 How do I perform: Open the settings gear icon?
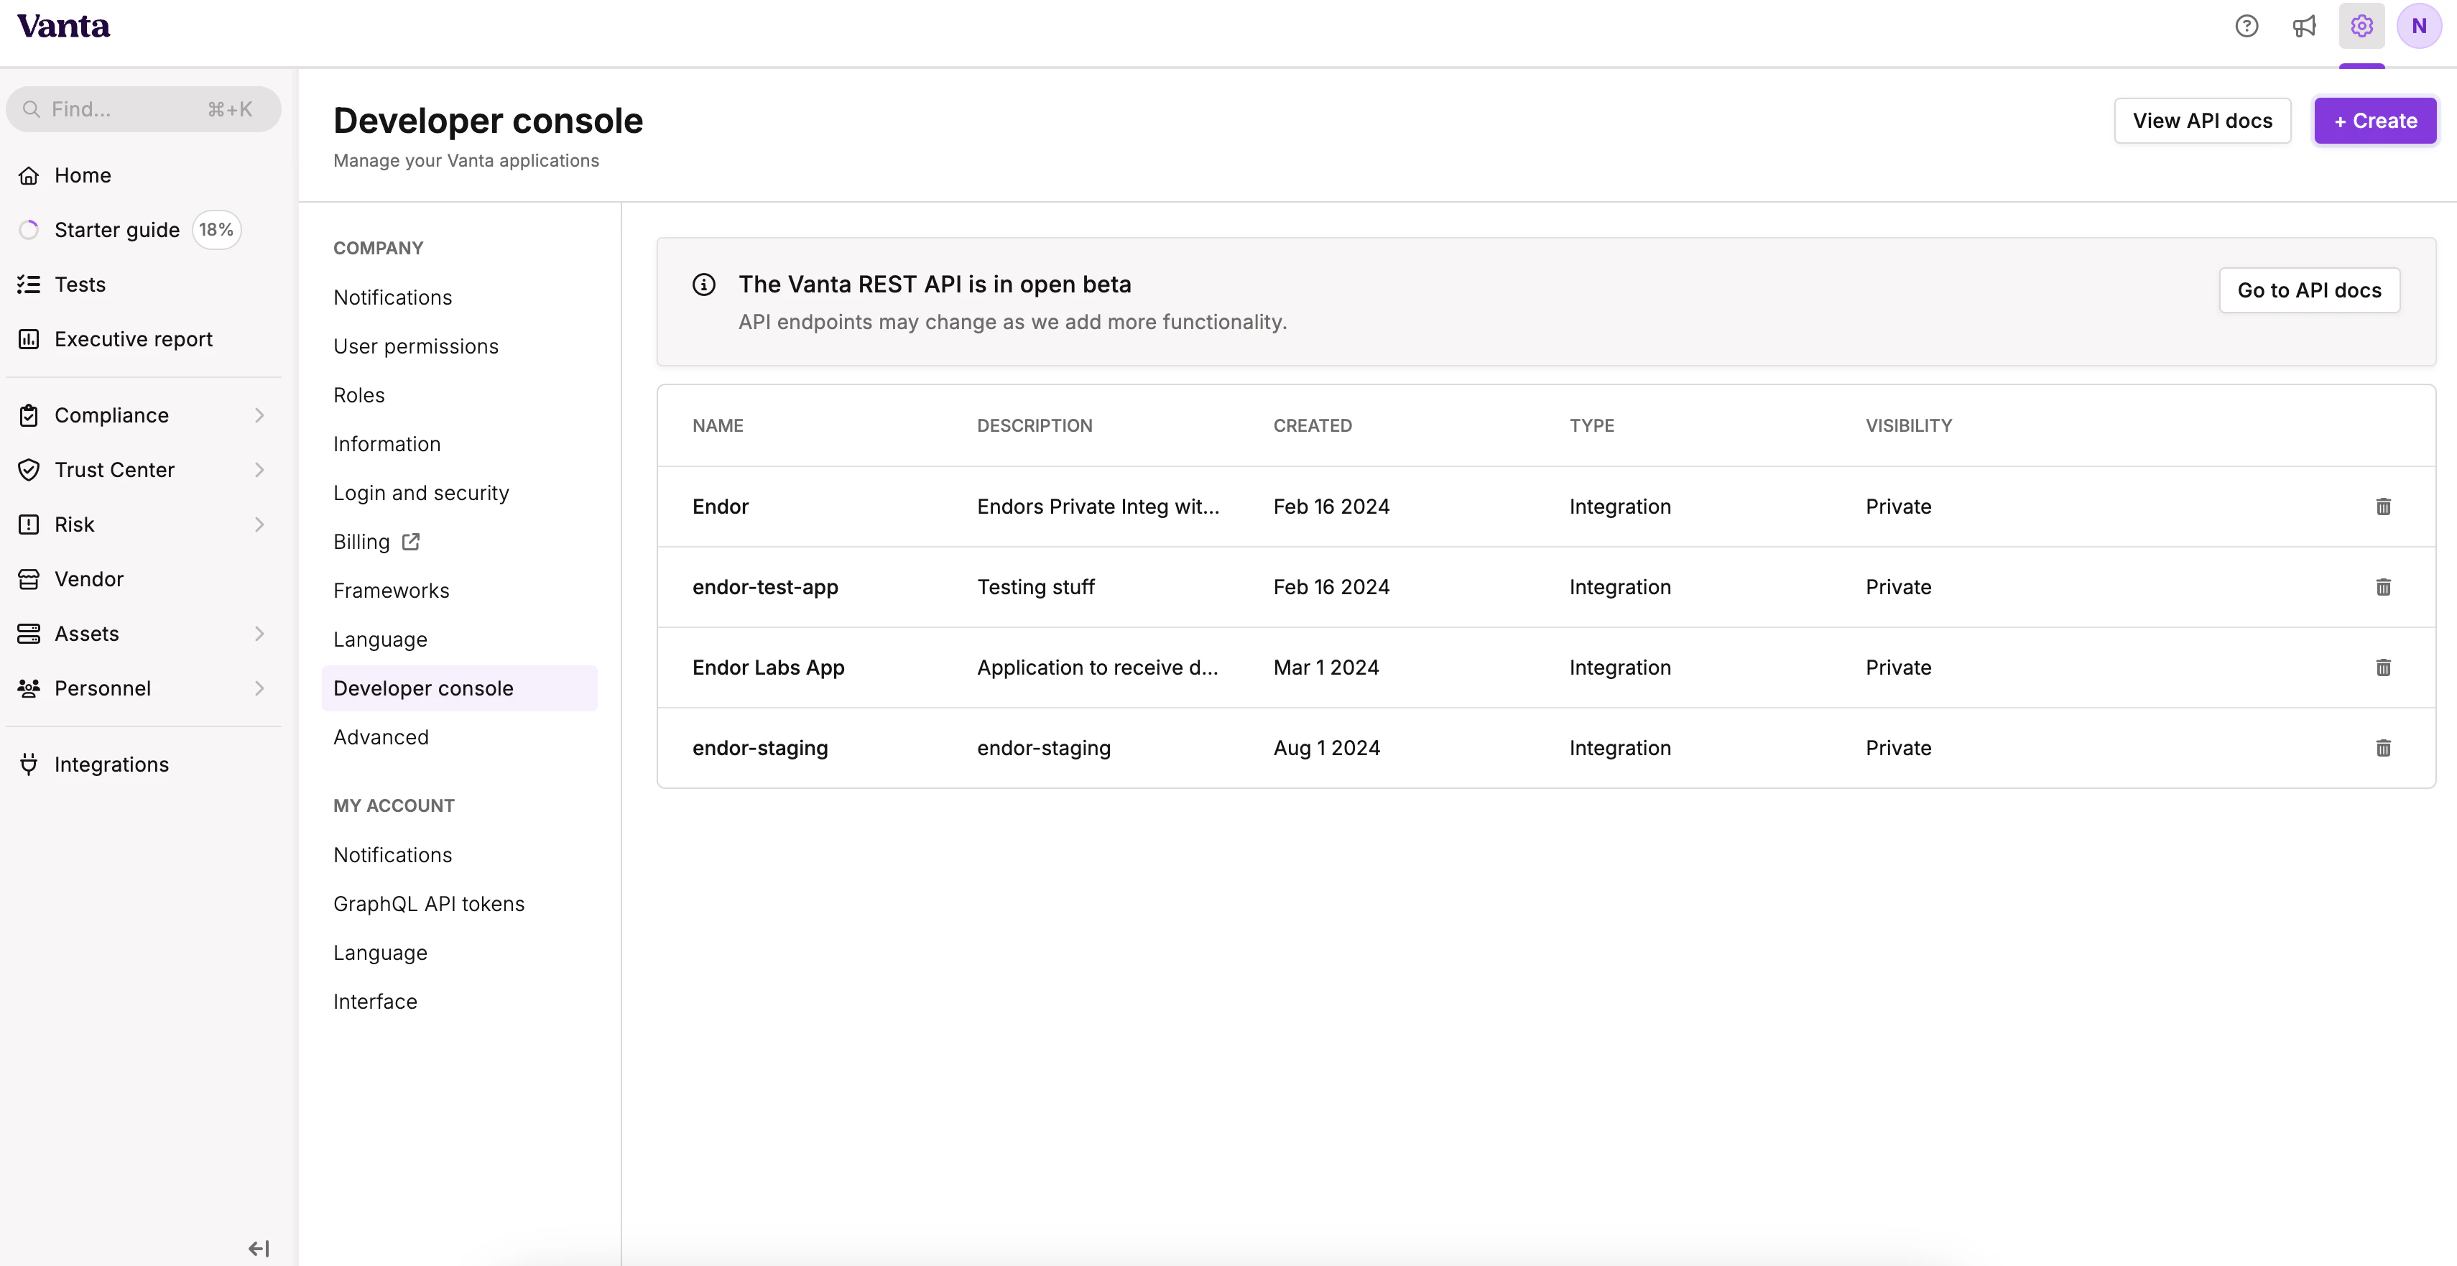pos(2361,26)
